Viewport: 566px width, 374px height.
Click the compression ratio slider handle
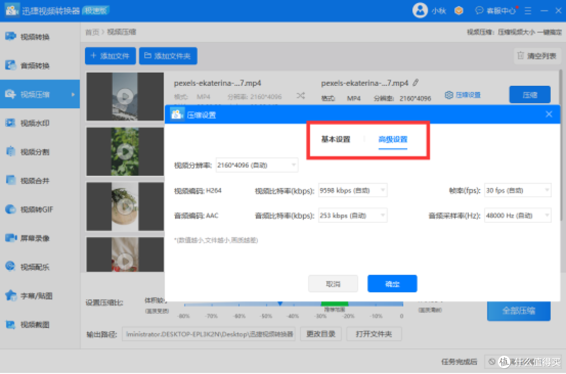(x=280, y=304)
